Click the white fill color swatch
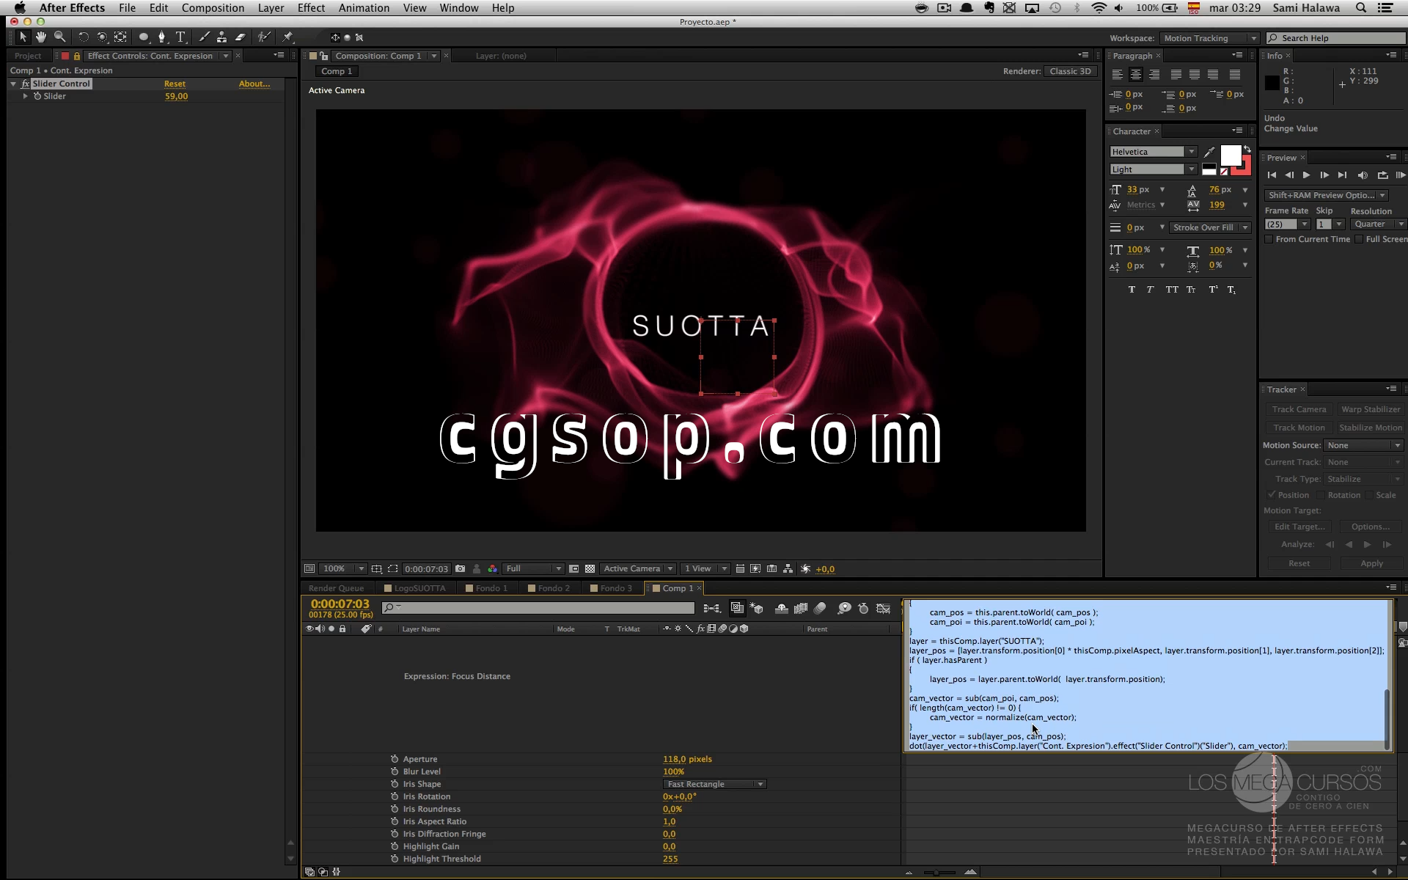Screen dimensions: 1408x880 point(1230,155)
